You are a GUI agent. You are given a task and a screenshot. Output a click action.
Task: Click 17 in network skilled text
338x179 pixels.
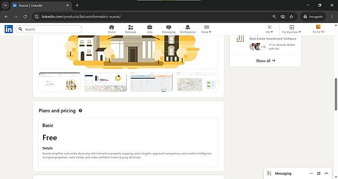point(281,47)
